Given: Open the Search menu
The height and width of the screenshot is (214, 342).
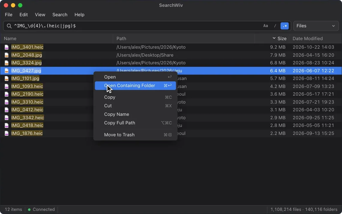Looking at the screenshot, I should point(60,15).
